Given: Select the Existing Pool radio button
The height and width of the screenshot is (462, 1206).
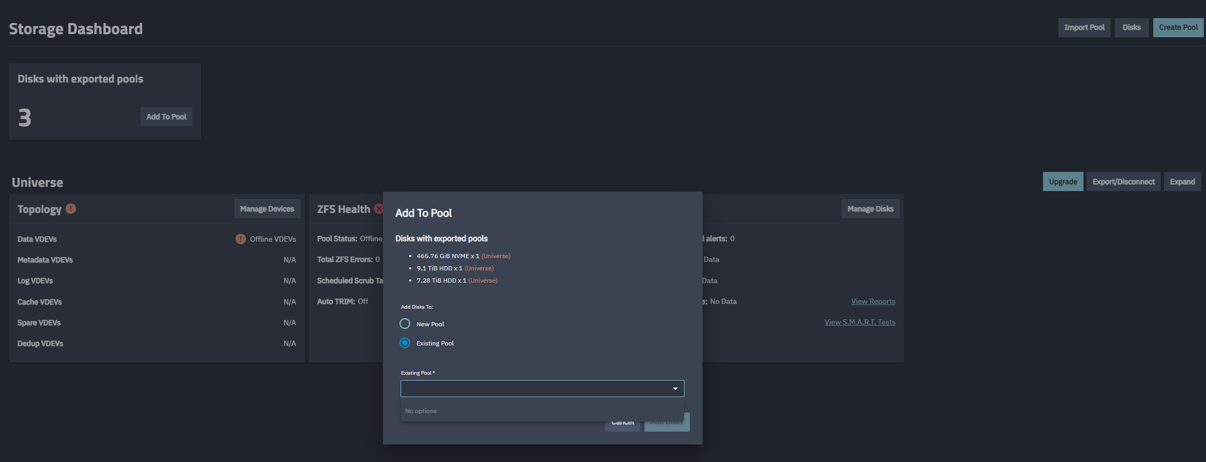Looking at the screenshot, I should pos(405,343).
